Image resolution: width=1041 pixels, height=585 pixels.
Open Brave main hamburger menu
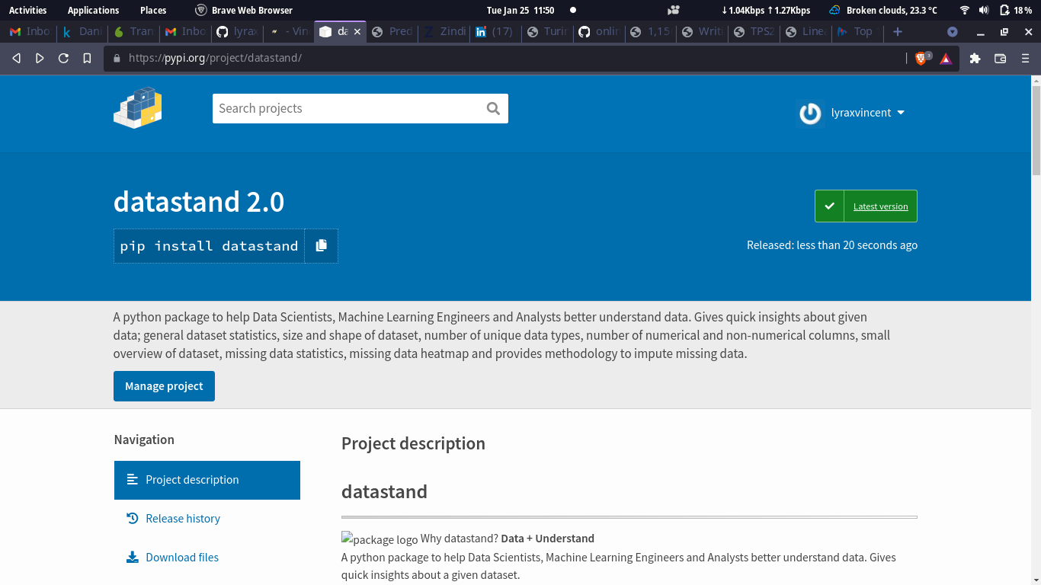pyautogui.click(x=1025, y=58)
